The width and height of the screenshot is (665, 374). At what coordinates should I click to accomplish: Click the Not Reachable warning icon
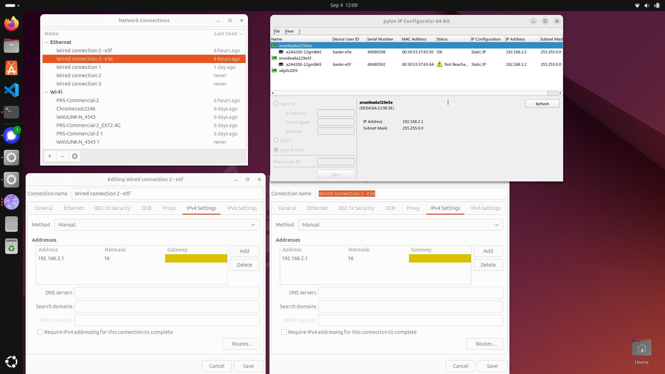(440, 64)
